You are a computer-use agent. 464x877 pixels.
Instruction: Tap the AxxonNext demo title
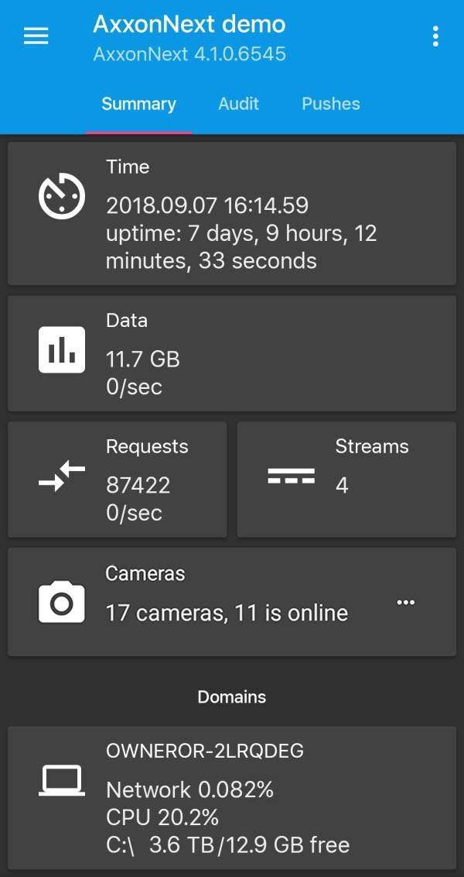[189, 25]
